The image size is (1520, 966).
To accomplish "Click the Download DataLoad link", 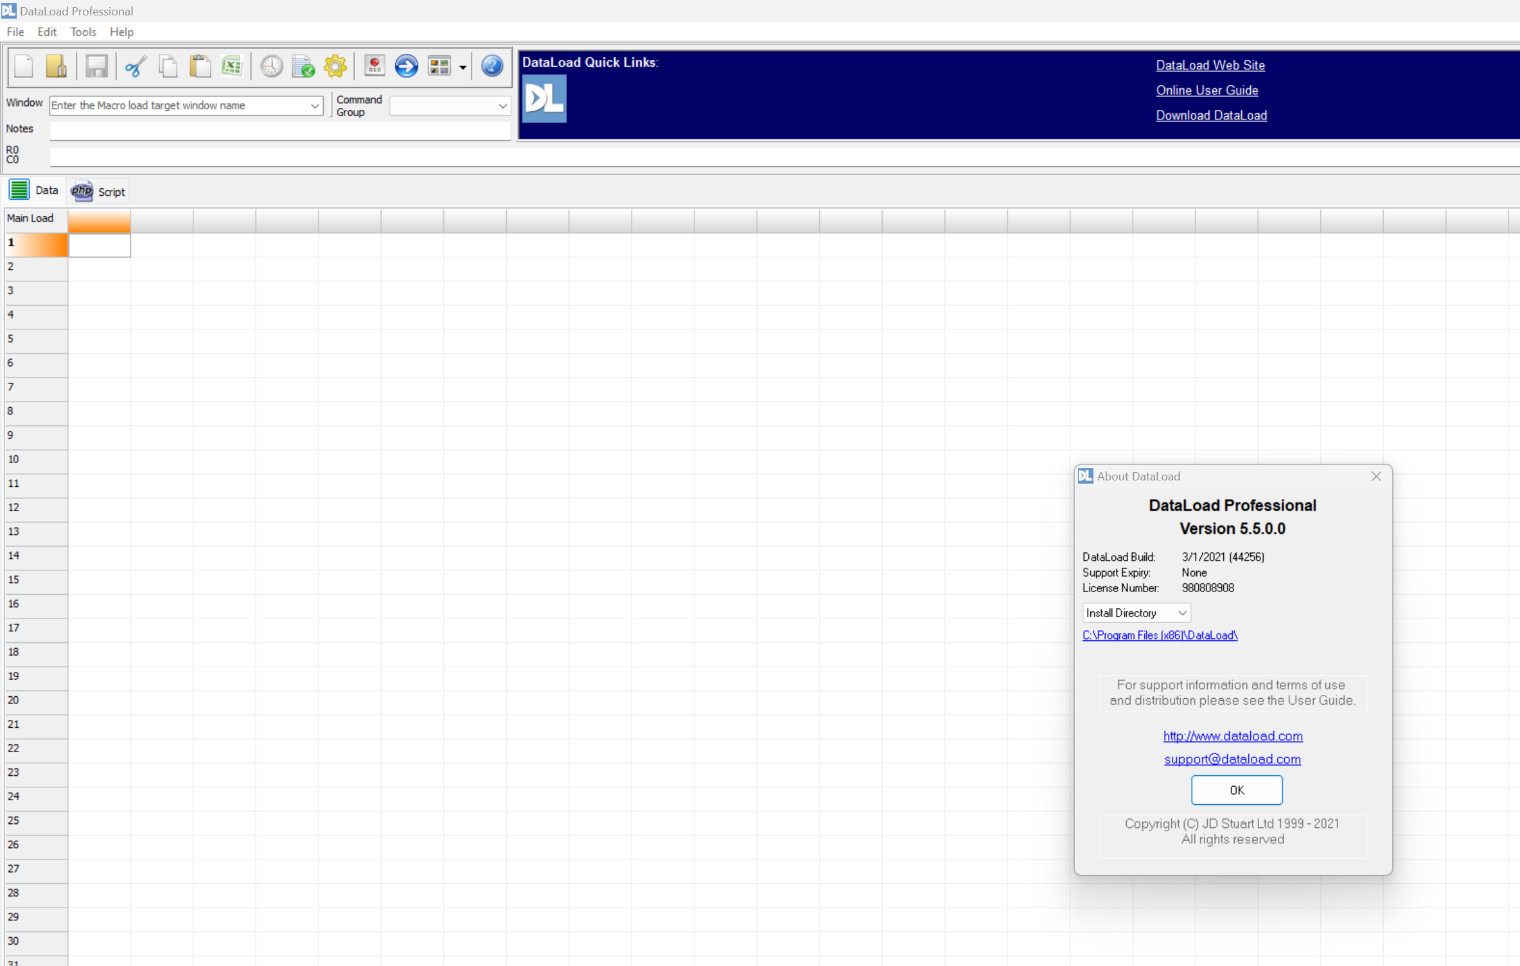I will pyautogui.click(x=1211, y=116).
